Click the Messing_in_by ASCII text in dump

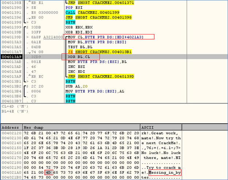[x=165, y=172]
